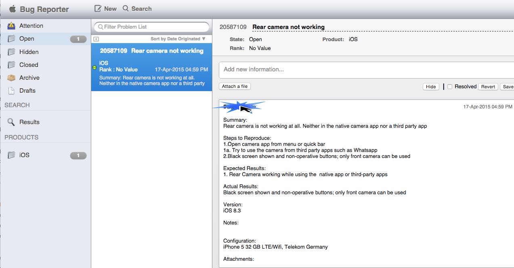Click the iPhone 5 32 GB configuration line

pyautogui.click(x=275, y=247)
